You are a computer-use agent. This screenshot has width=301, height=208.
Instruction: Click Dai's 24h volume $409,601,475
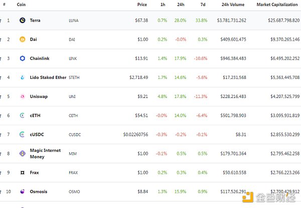pyautogui.click(x=233, y=39)
